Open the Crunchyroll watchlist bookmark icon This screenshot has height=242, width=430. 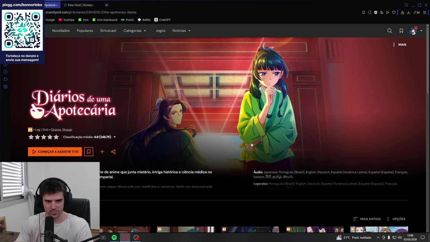(x=401, y=31)
